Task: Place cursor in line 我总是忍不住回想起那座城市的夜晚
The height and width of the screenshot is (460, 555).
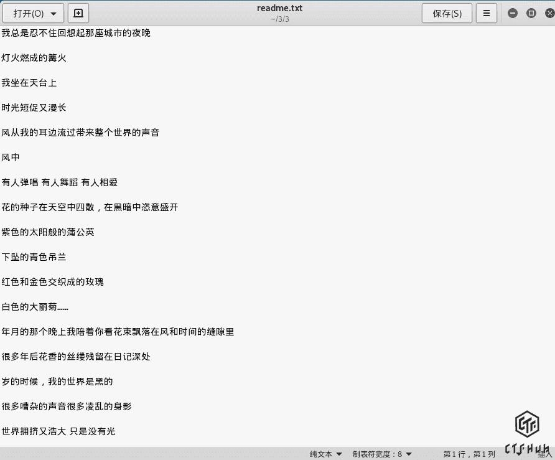Action: tap(76, 33)
